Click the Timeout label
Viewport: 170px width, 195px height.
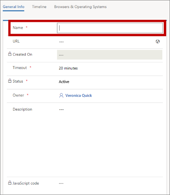(x=20, y=68)
